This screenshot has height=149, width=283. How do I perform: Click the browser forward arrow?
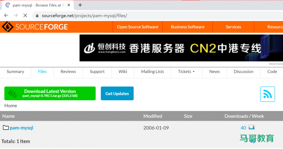(x=16, y=16)
